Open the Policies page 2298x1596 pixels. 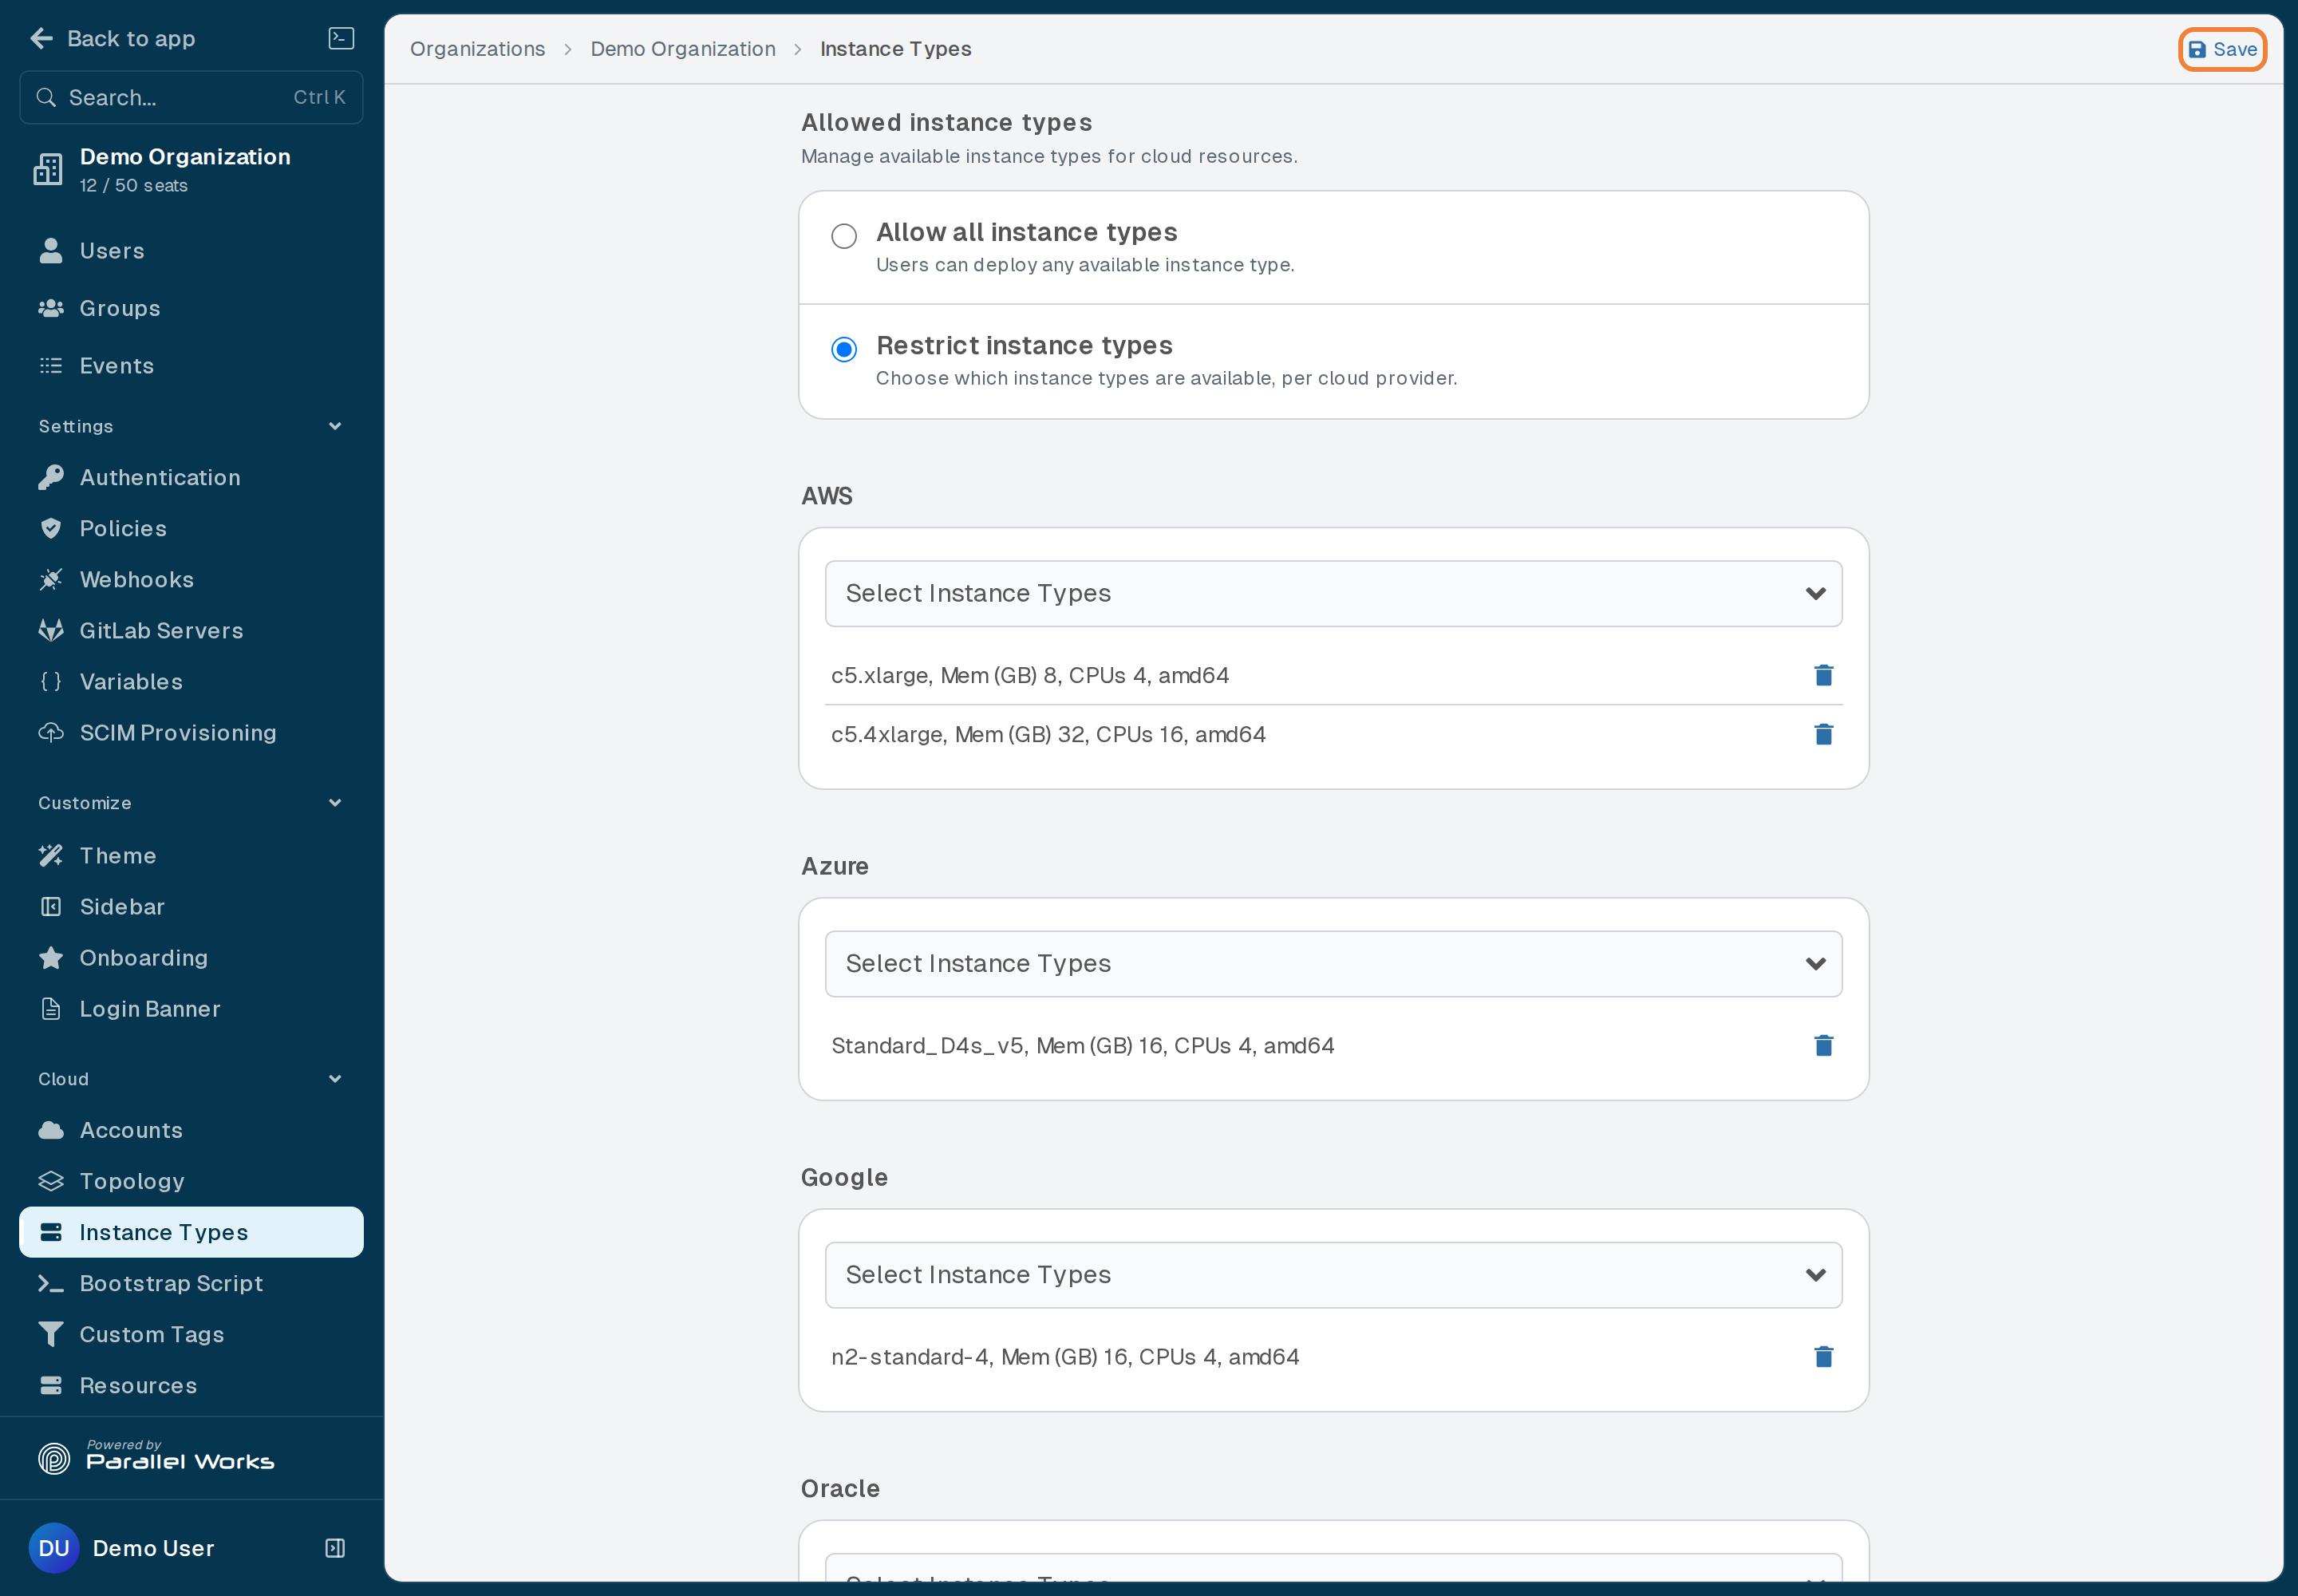click(191, 528)
